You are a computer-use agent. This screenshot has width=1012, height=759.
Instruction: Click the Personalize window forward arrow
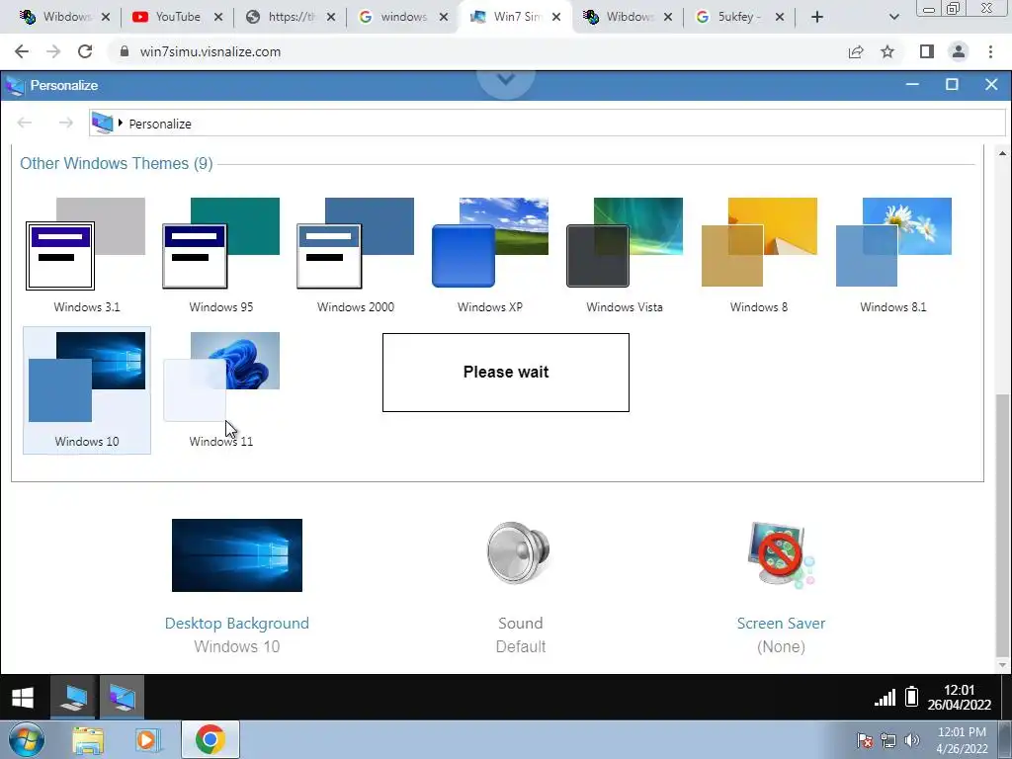[65, 123]
